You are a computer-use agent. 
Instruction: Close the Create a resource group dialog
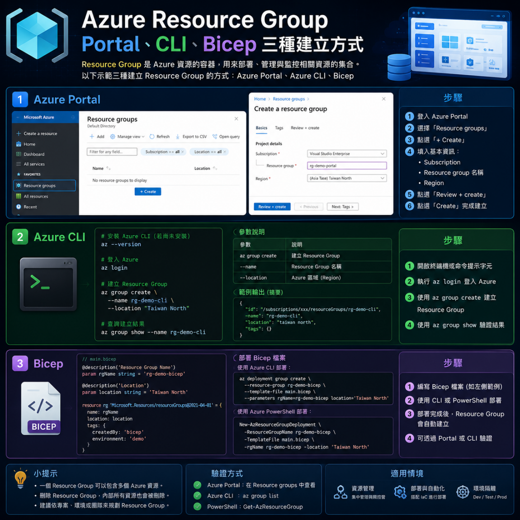(x=384, y=99)
